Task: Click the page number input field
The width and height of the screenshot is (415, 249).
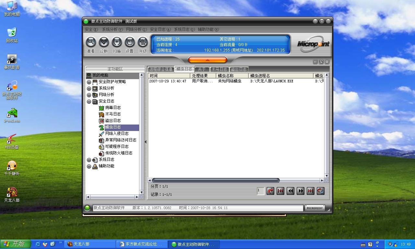Action: 260,191
